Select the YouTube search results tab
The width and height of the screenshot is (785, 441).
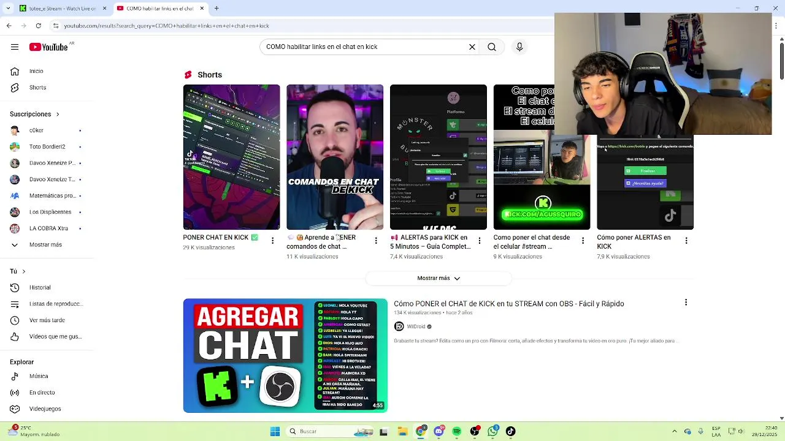pyautogui.click(x=159, y=9)
